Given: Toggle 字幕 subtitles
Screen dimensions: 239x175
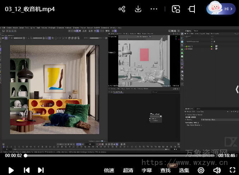Looking at the screenshot, I should coord(147,170).
